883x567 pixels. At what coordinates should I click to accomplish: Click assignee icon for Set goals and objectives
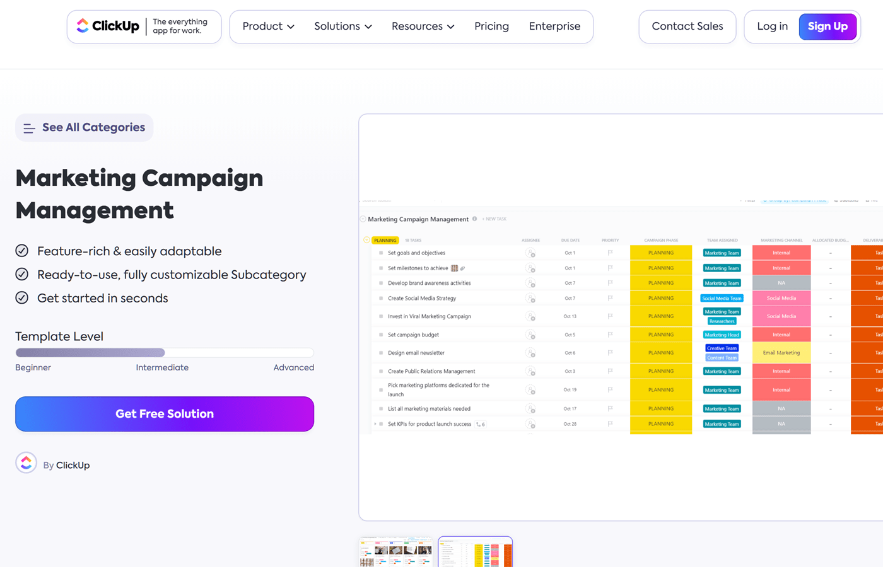(x=530, y=253)
